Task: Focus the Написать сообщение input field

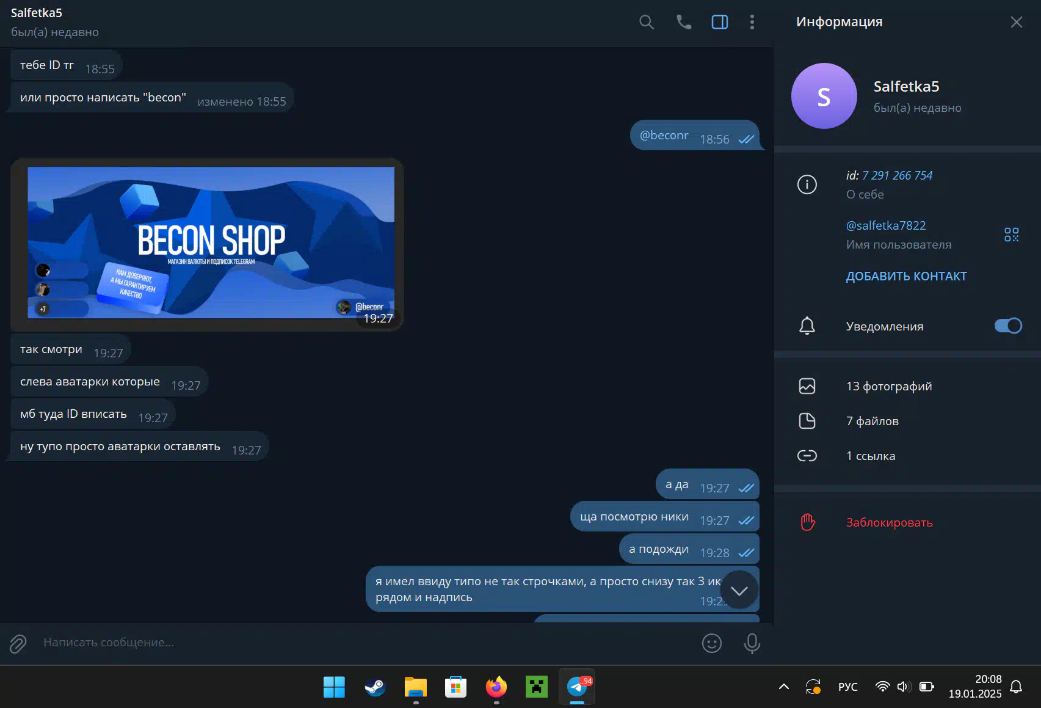Action: point(366,643)
